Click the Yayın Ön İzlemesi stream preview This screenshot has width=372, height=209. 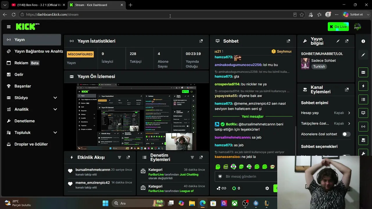[136, 117]
